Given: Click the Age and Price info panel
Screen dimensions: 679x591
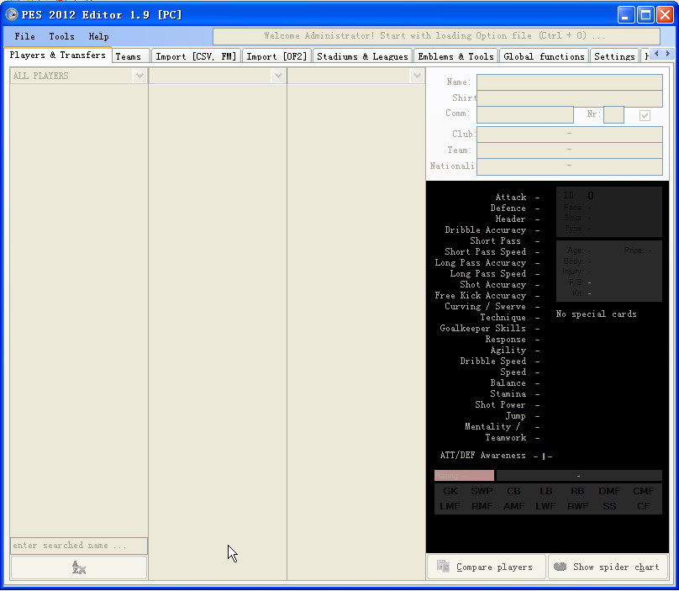Looking at the screenshot, I should click(x=609, y=272).
